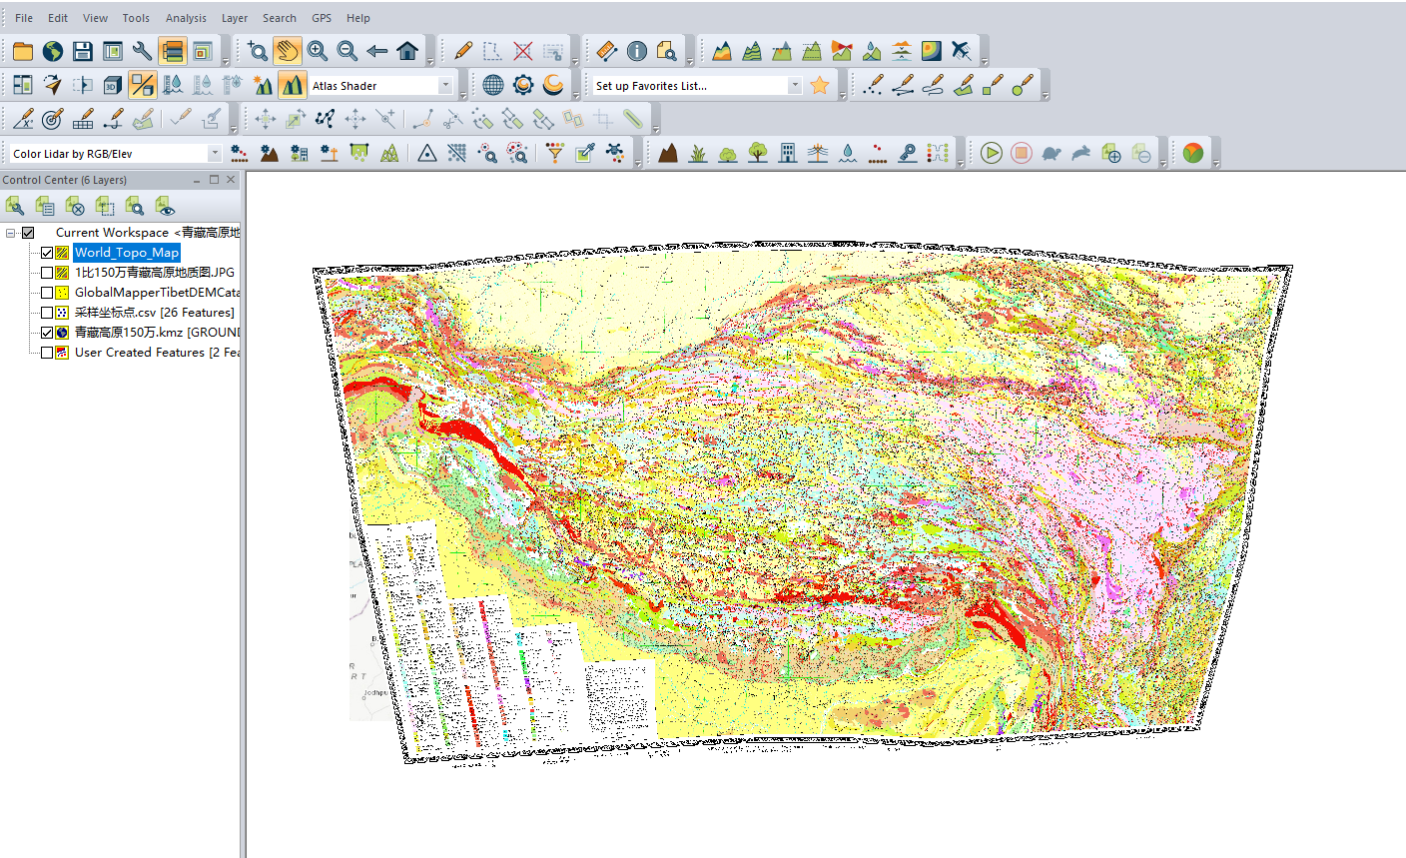Toggle the Current Workspace checkbox

click(28, 233)
